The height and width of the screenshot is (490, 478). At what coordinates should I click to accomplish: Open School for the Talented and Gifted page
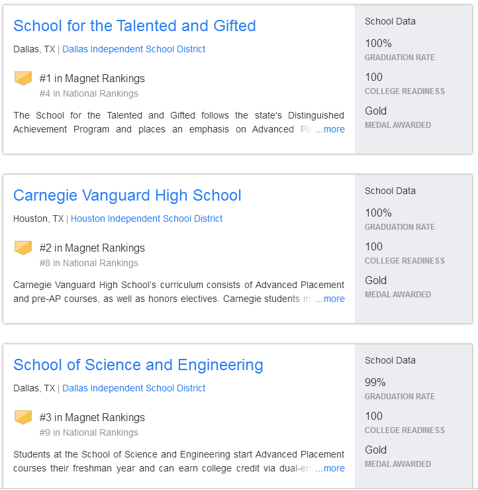[x=134, y=26]
